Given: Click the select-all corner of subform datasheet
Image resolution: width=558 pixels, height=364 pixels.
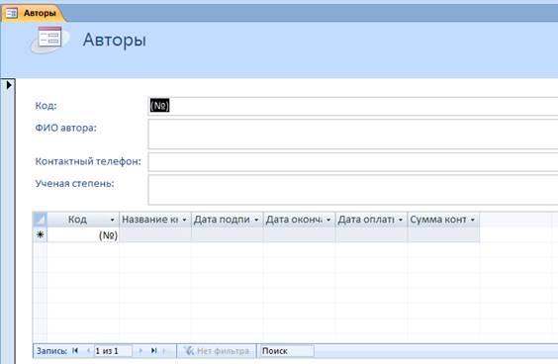Looking at the screenshot, I should (x=40, y=220).
